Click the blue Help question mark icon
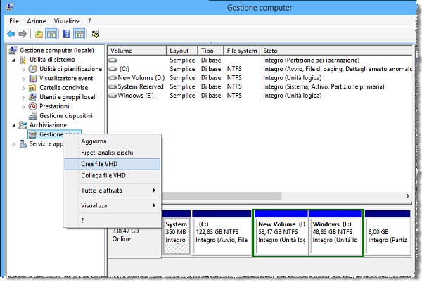The image size is (422, 282). tap(67, 34)
